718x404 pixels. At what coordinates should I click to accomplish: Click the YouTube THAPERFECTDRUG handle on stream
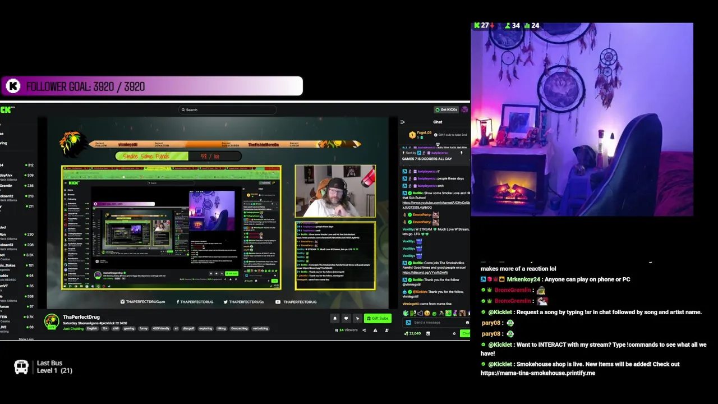tap(297, 302)
